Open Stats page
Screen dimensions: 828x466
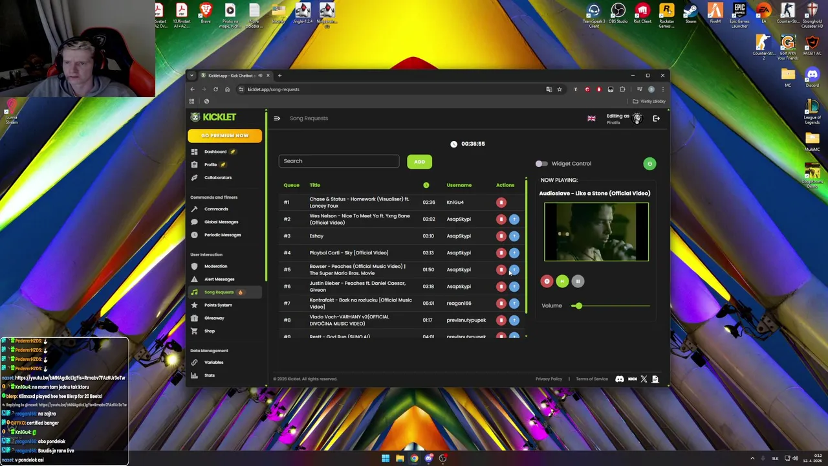click(x=210, y=375)
